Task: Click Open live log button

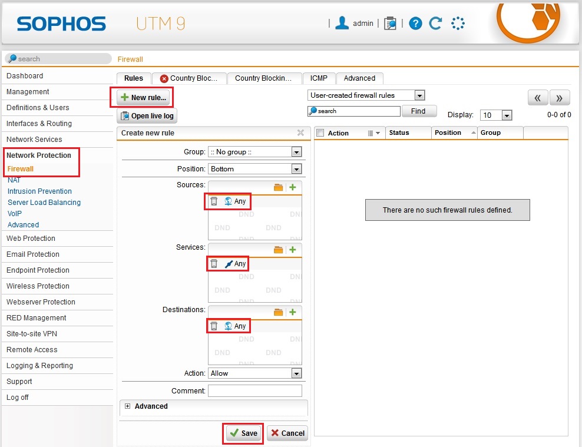Action: pos(147,116)
